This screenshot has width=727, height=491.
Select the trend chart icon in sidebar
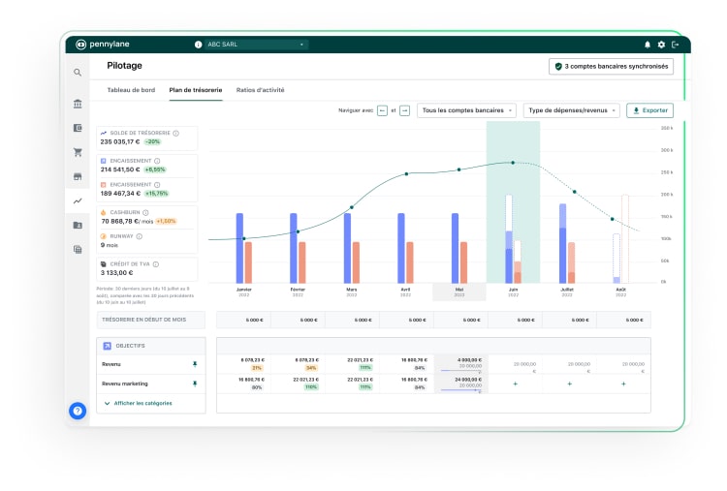[78, 200]
